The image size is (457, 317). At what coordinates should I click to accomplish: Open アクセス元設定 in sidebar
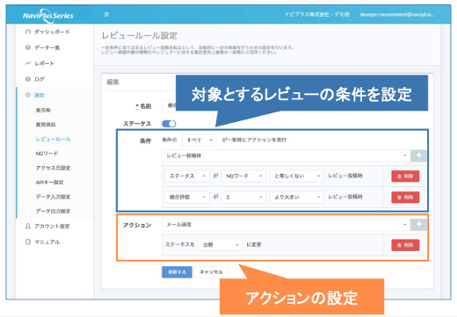53,168
